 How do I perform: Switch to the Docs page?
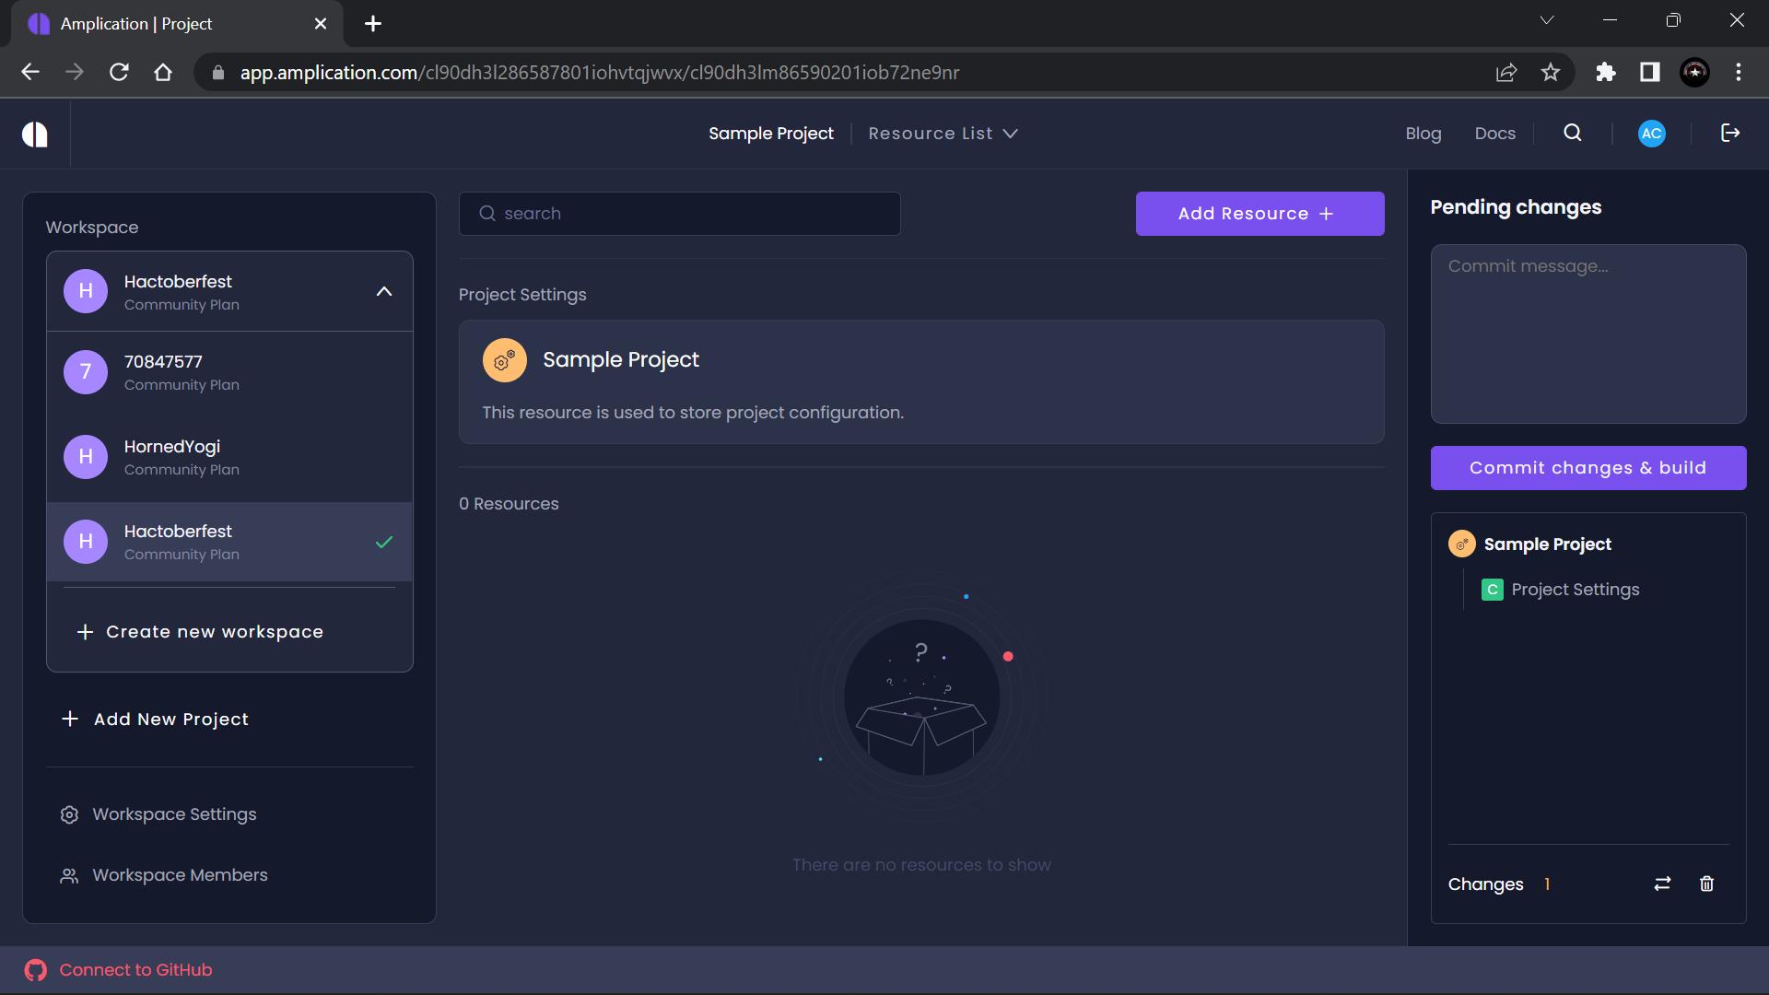coord(1494,133)
